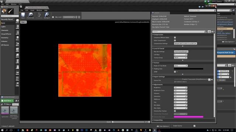This screenshot has width=236, height=132.
Task: Reset Brightness value using its arrow icon
Action: pyautogui.click(x=186, y=88)
